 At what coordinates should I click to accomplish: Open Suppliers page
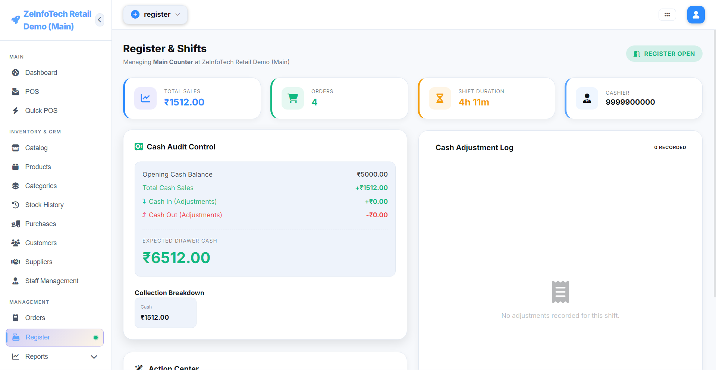tap(38, 262)
